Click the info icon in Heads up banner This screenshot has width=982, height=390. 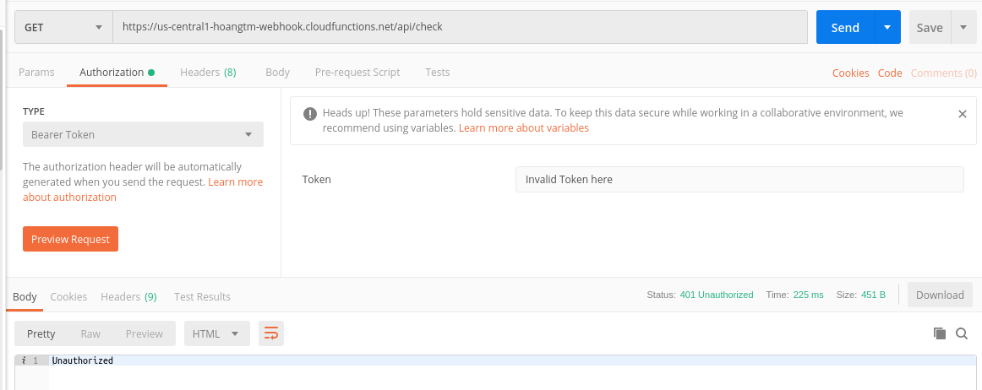pyautogui.click(x=310, y=113)
